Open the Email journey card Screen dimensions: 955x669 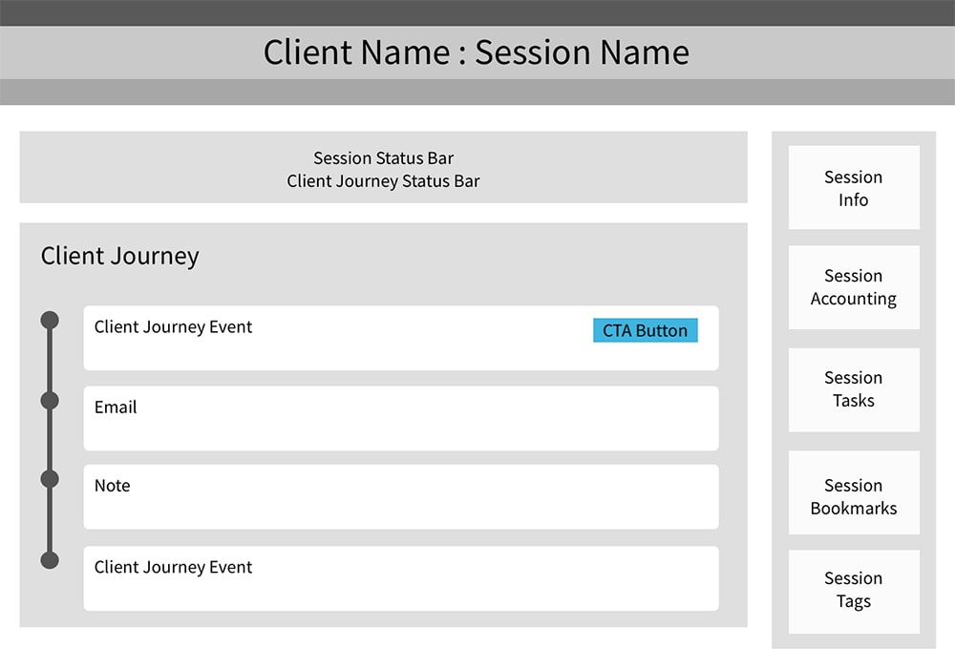pos(401,419)
